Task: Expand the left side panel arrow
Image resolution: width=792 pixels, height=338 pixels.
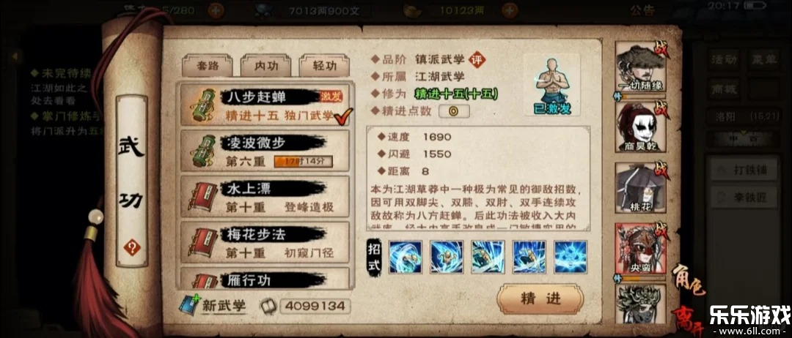Action: [x=15, y=56]
